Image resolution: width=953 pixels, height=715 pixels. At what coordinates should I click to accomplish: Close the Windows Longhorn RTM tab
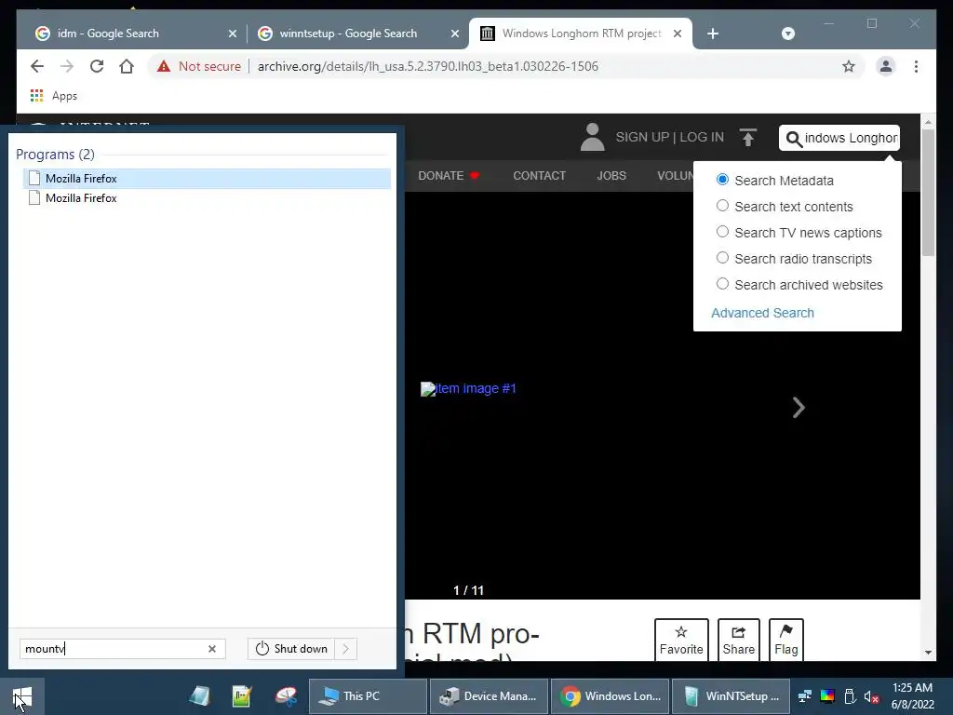click(x=678, y=34)
